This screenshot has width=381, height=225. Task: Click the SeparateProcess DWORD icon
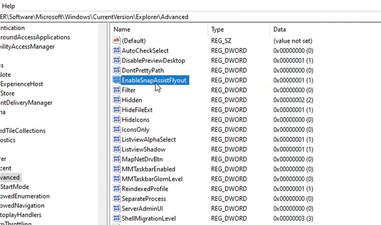point(117,198)
